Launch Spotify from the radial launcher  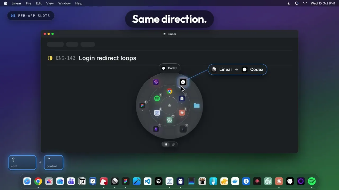point(157,98)
